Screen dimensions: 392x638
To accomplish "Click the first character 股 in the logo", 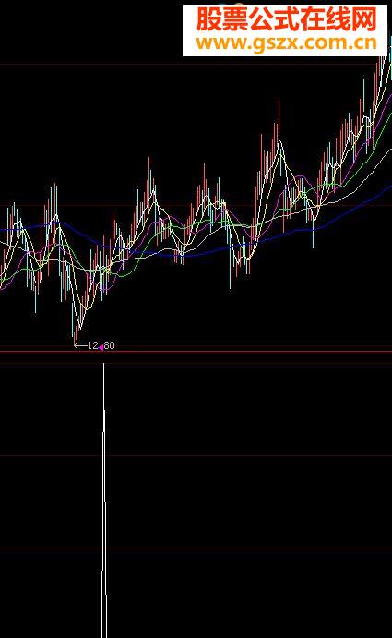I will [209, 19].
